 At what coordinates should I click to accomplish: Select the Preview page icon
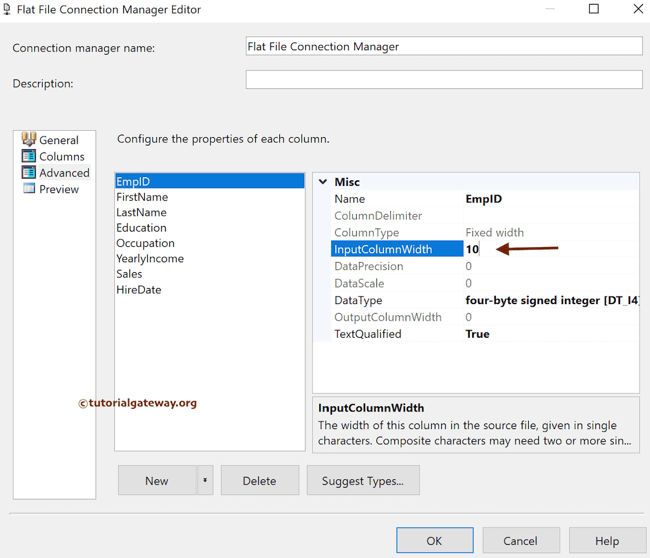(x=29, y=189)
